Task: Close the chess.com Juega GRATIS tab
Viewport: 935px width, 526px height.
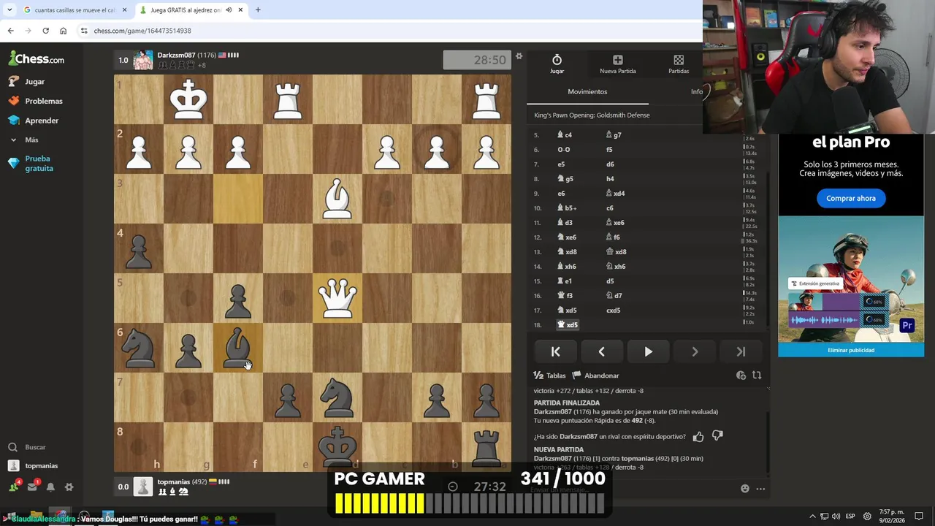Action: pyautogui.click(x=239, y=10)
